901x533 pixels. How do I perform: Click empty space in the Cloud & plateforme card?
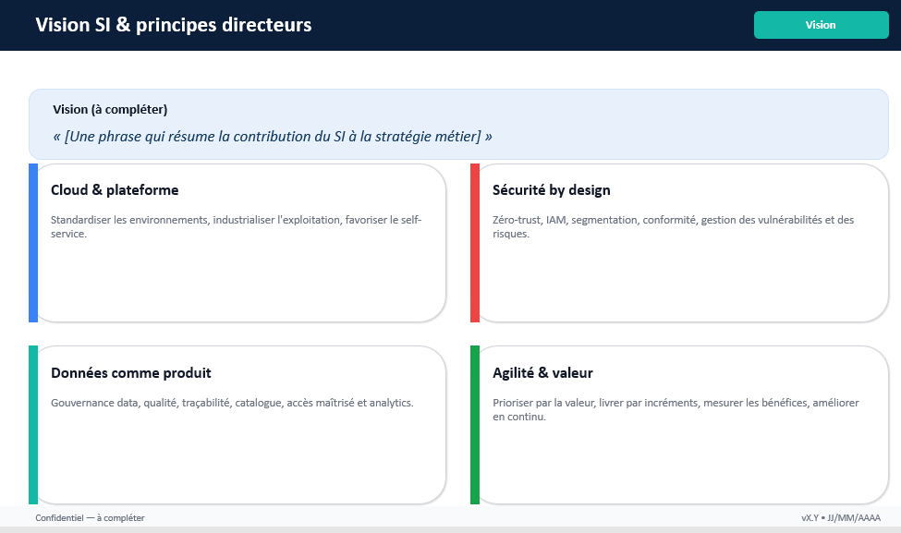240,286
